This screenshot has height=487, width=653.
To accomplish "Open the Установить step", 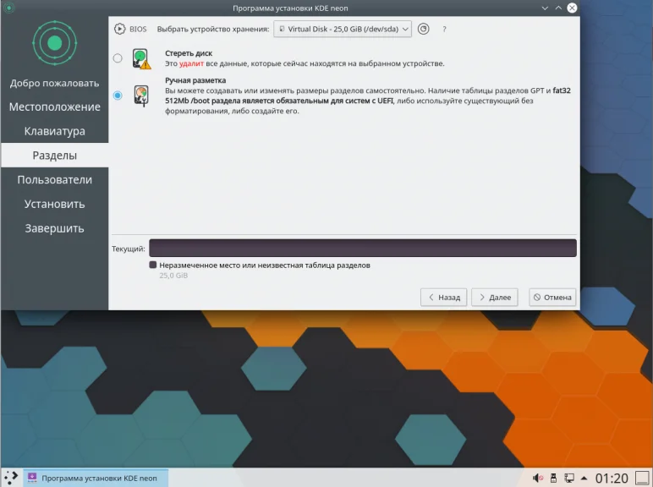I will click(54, 204).
